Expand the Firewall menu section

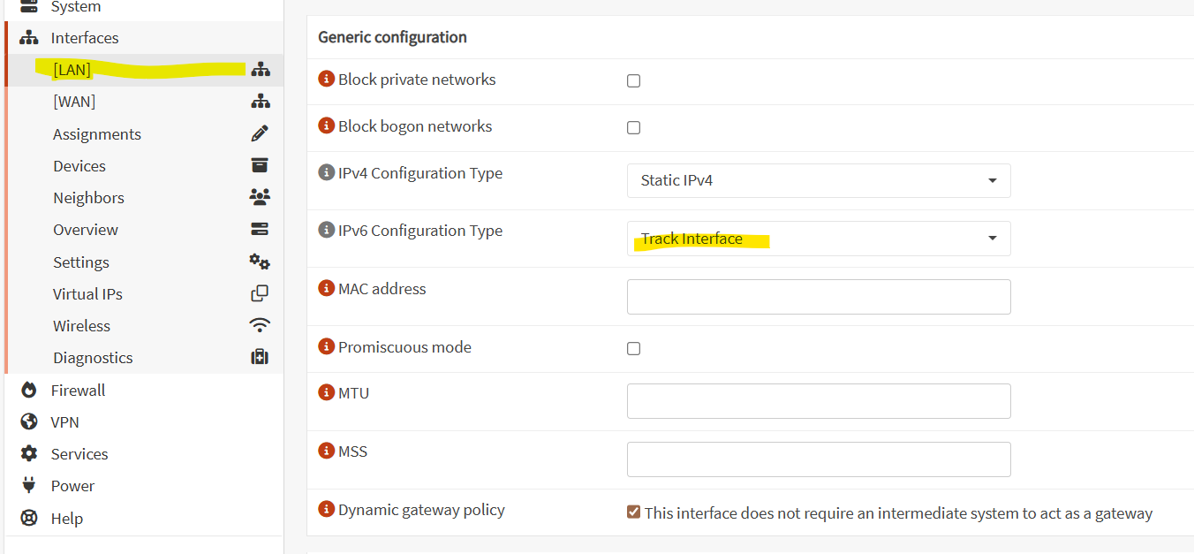click(x=78, y=390)
